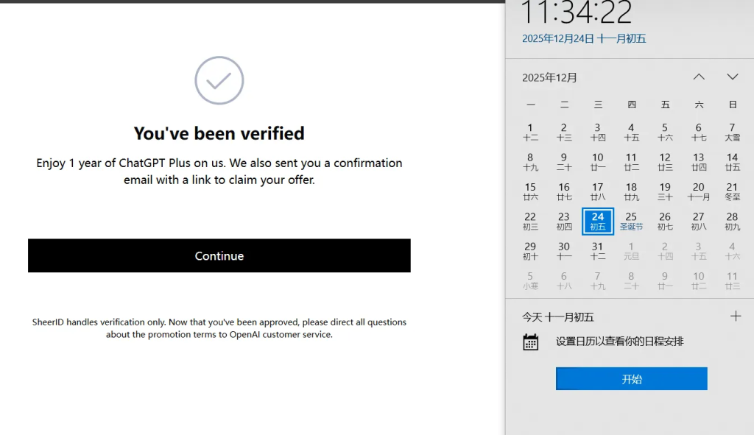Select December 25 圣诞节 date
The width and height of the screenshot is (754, 435).
coord(631,221)
